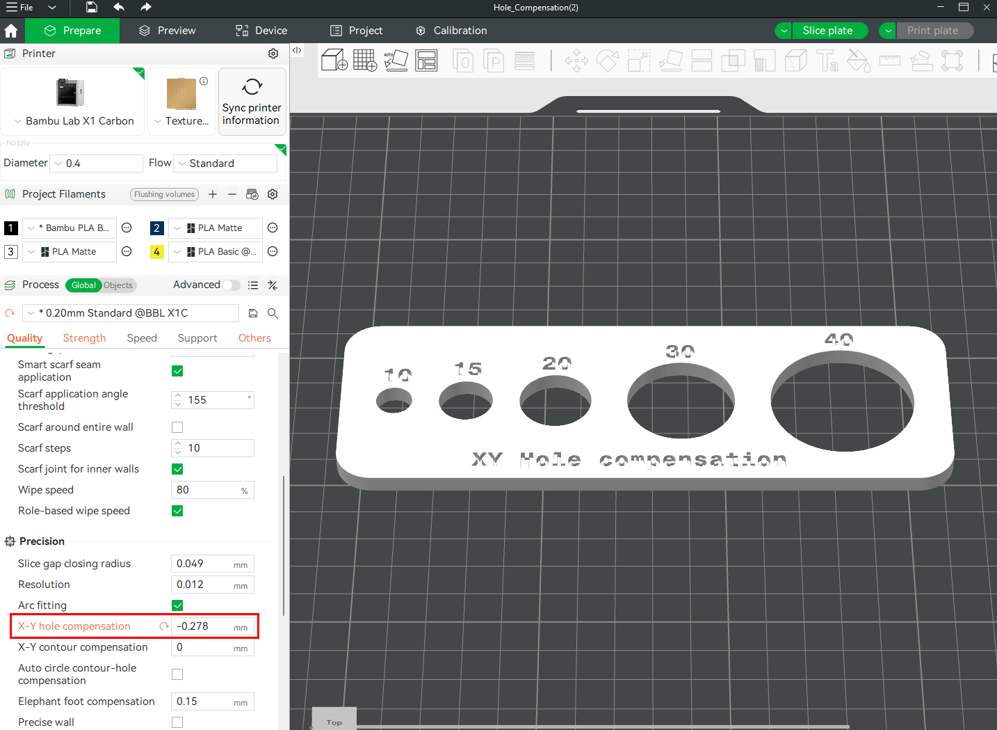Open the Support settings tab
Screen dimensions: 997x730
pyautogui.click(x=197, y=338)
